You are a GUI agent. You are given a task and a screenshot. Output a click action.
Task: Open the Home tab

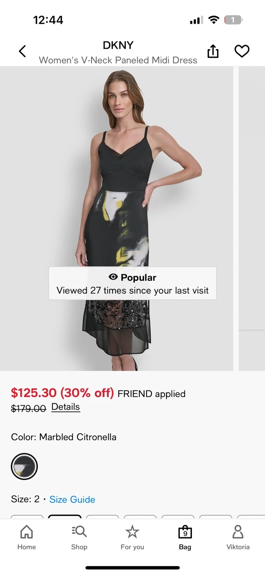(x=26, y=537)
